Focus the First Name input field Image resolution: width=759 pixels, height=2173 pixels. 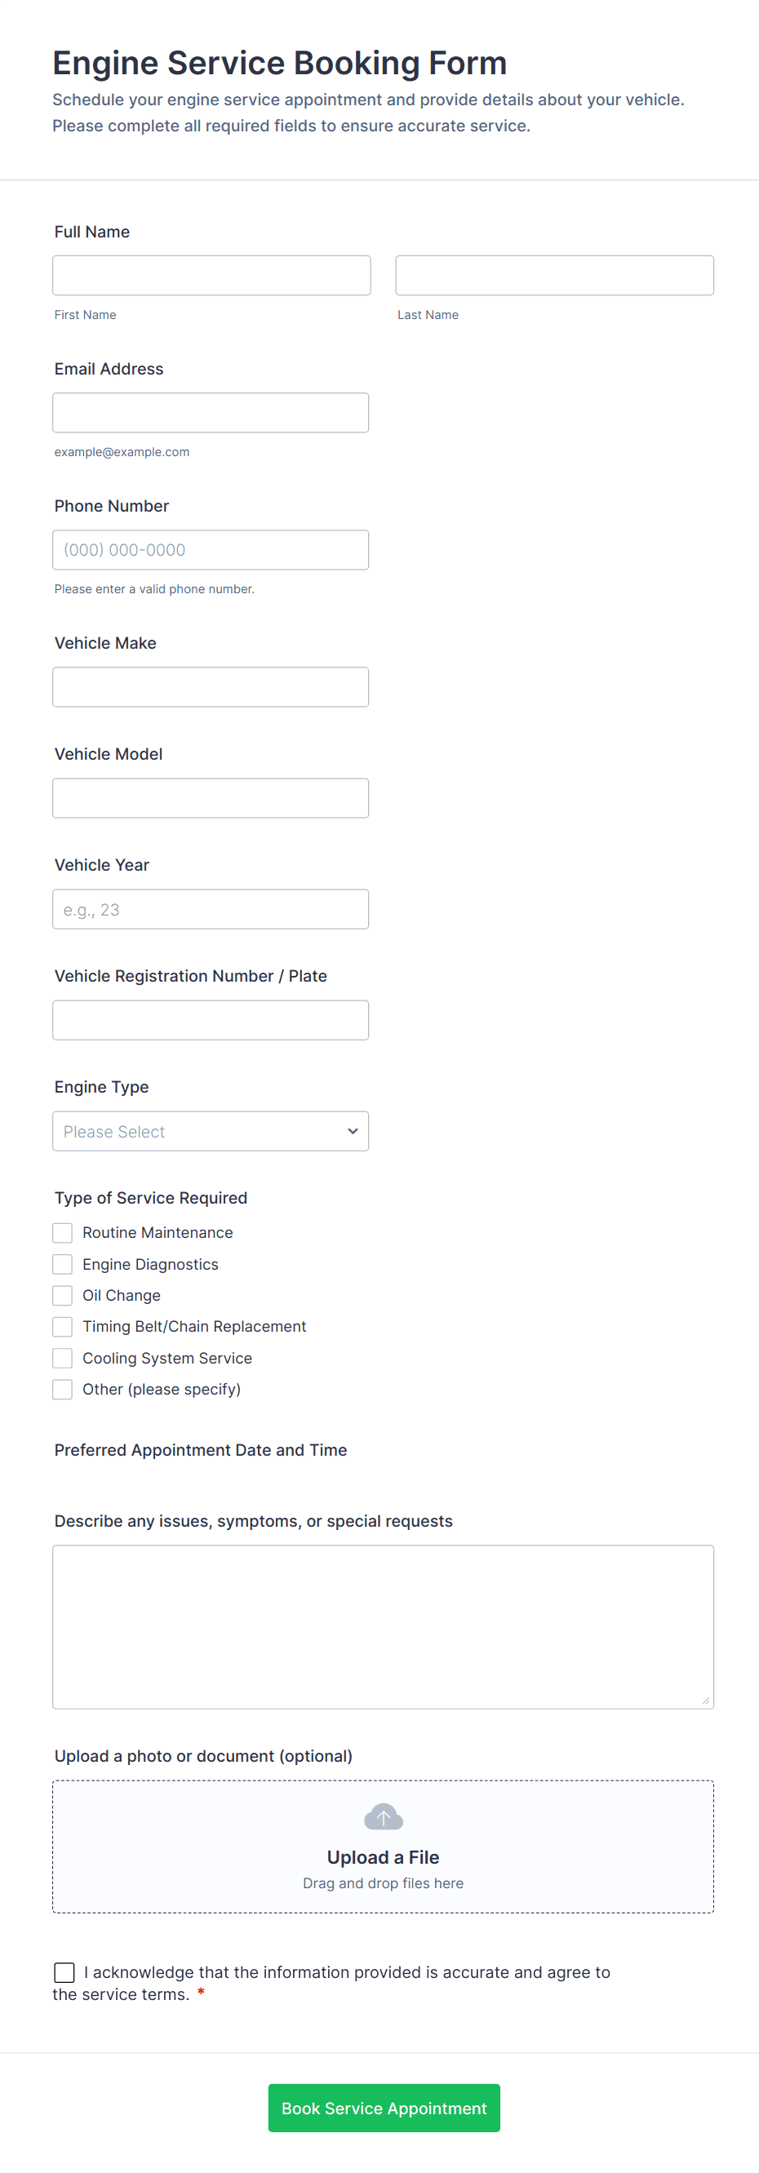[x=211, y=275]
